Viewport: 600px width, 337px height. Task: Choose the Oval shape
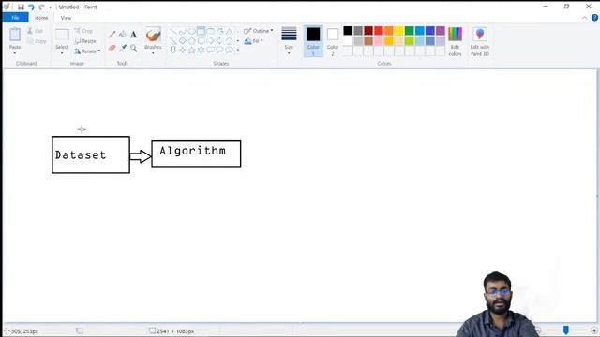pos(191,31)
